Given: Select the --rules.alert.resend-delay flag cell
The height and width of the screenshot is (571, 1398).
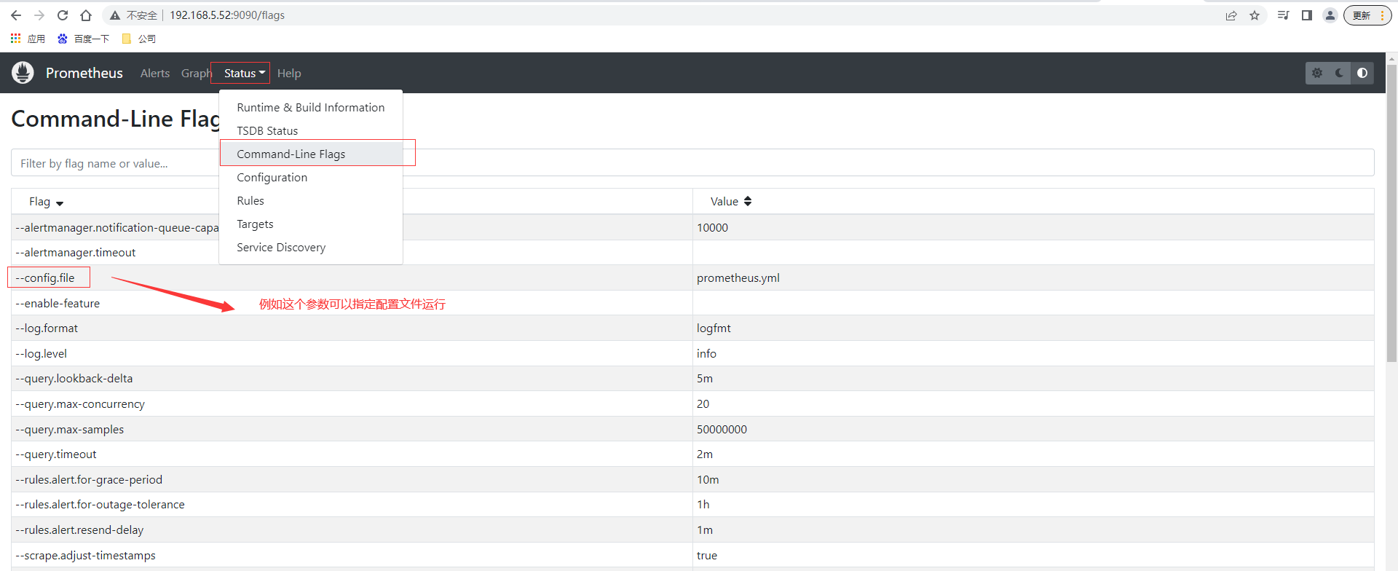Looking at the screenshot, I should click(x=352, y=529).
